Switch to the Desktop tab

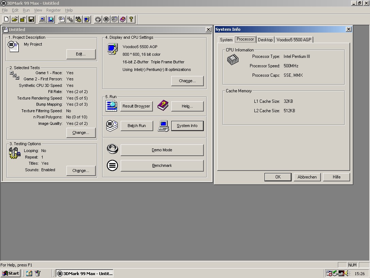[x=265, y=40]
